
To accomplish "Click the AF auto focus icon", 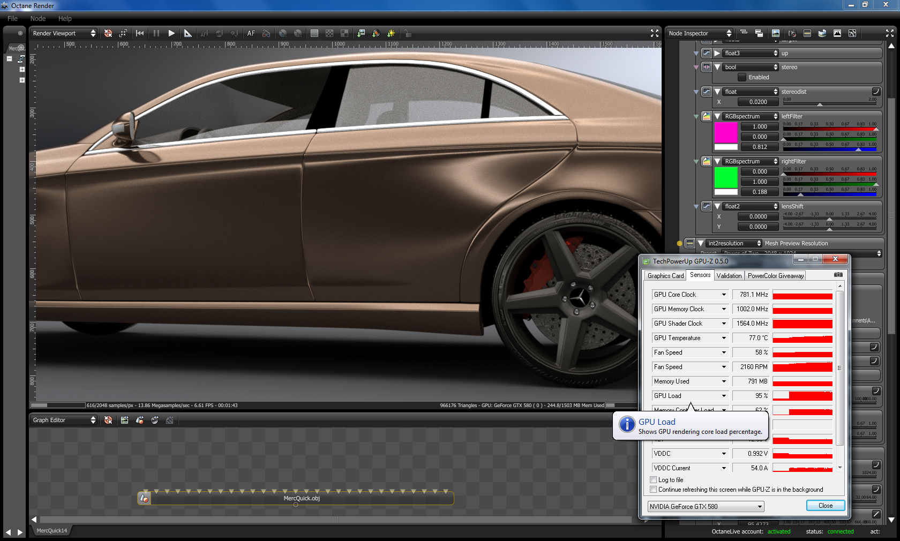I will pyautogui.click(x=251, y=33).
